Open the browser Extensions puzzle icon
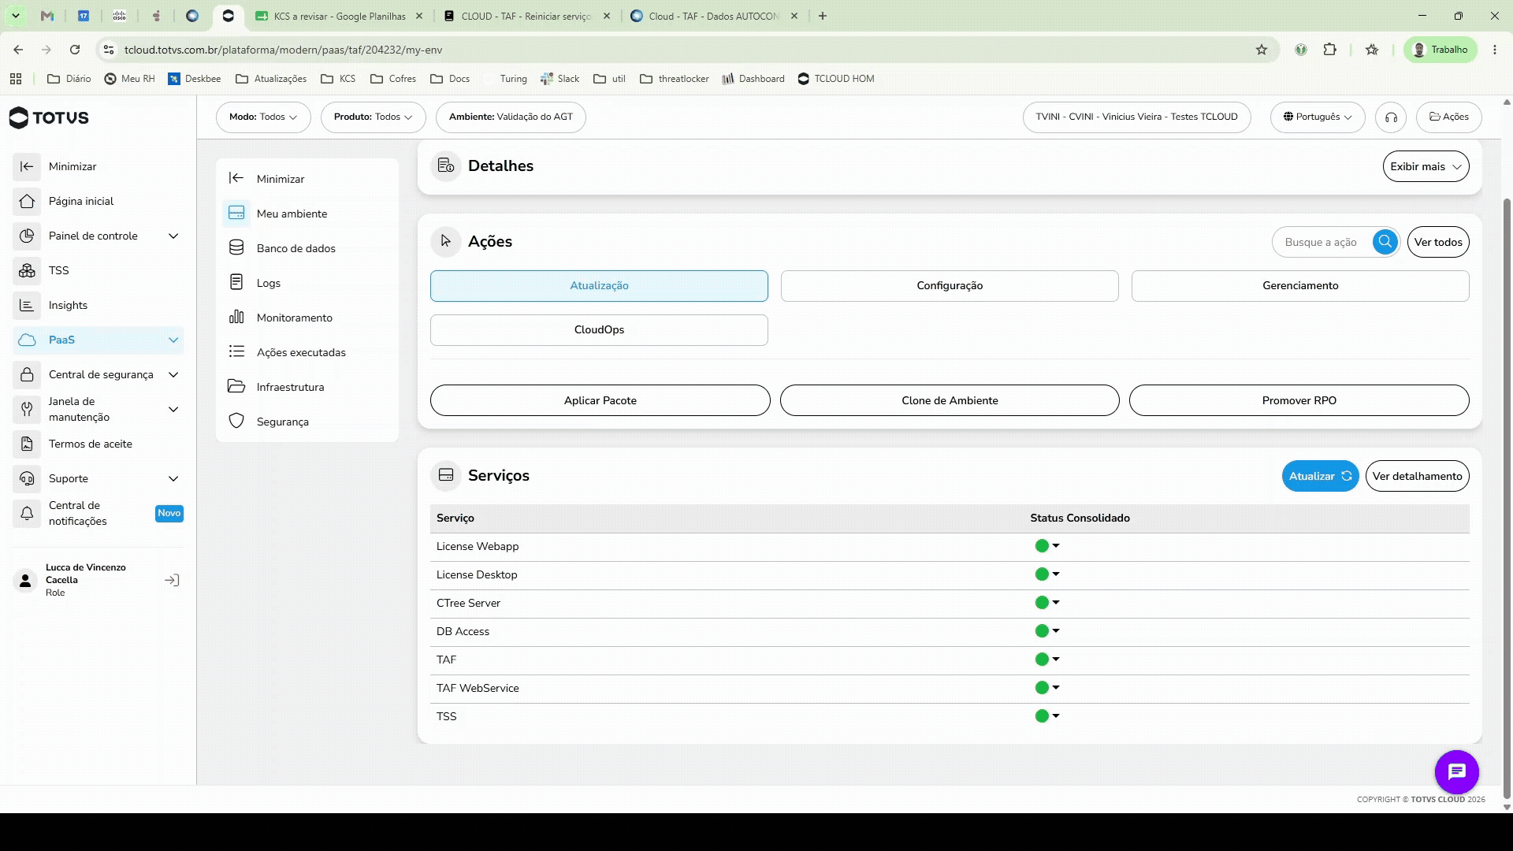1513x851 pixels. point(1329,50)
